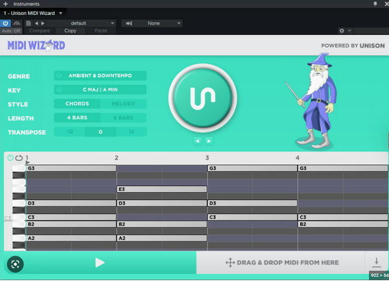Click bar 4 marker in timeline ruler
The image size is (389, 281).
298,158
